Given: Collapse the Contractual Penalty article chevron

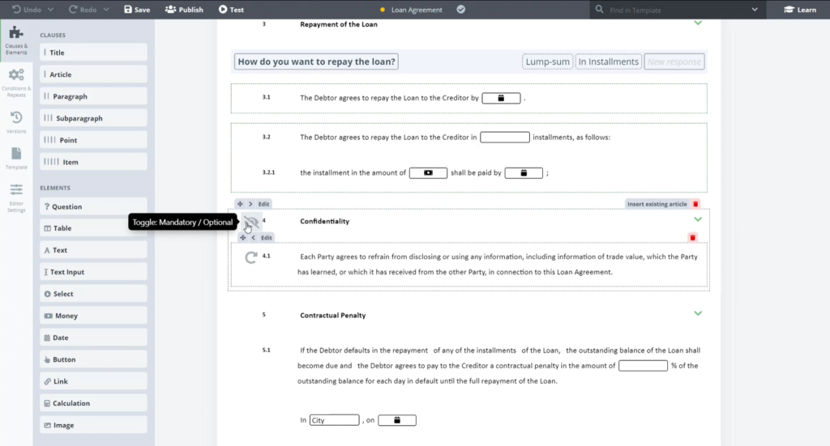Looking at the screenshot, I should [x=698, y=313].
